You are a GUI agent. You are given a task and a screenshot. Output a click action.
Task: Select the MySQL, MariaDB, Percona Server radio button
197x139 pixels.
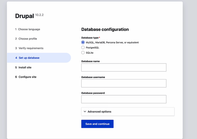point(83,42)
